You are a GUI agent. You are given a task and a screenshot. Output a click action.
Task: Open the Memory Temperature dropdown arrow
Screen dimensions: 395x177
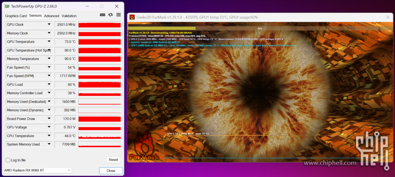pyautogui.click(x=49, y=59)
